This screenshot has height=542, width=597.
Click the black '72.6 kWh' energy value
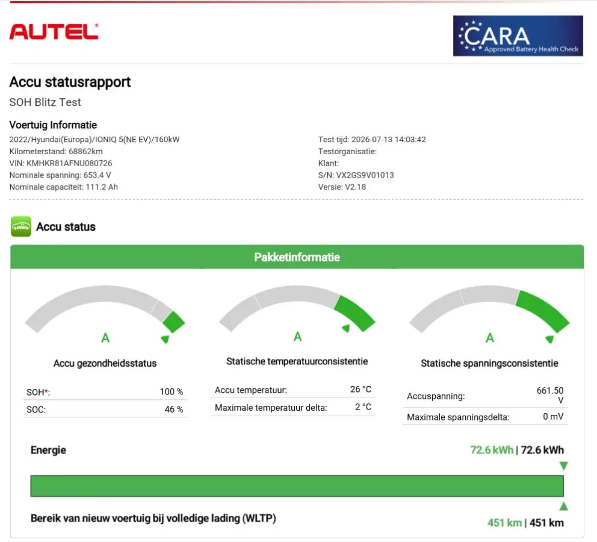(x=542, y=450)
